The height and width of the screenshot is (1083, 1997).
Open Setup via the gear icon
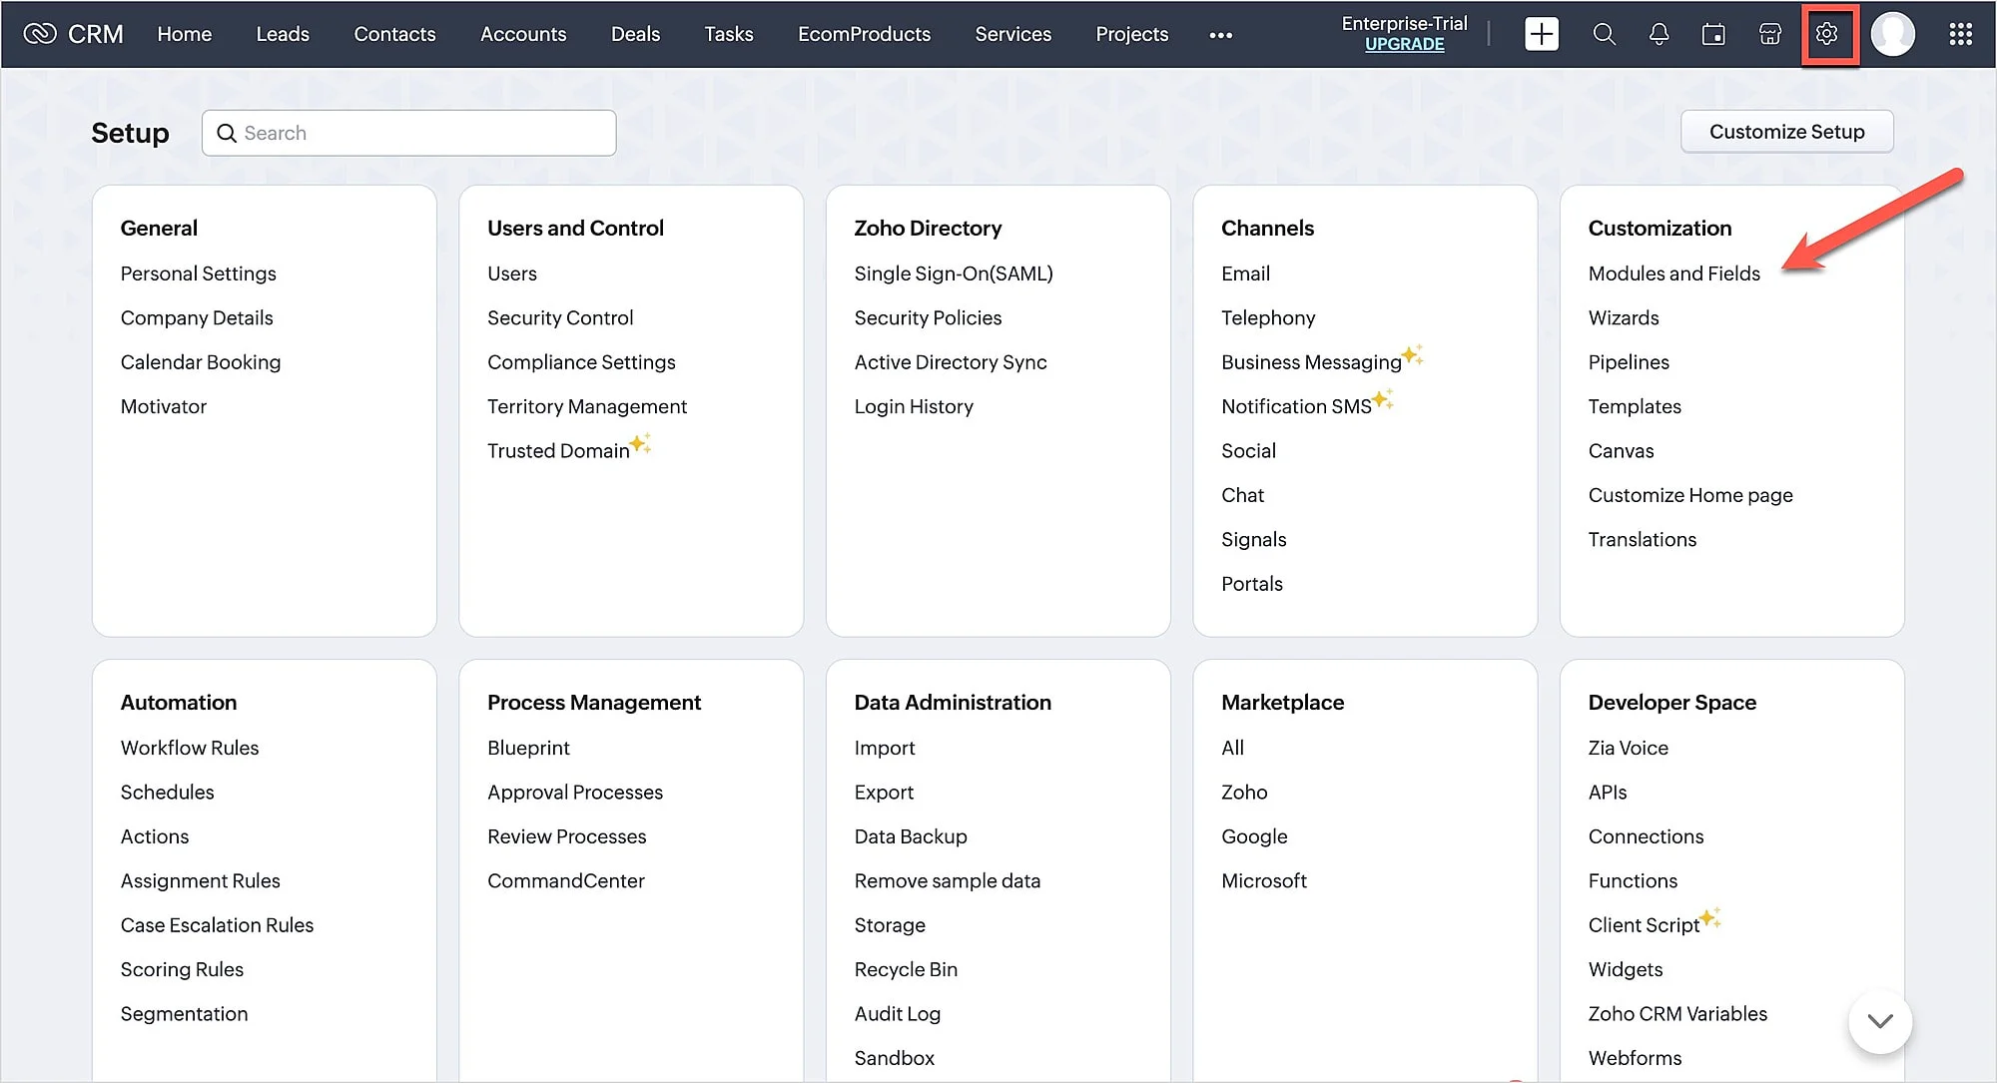pyautogui.click(x=1827, y=34)
